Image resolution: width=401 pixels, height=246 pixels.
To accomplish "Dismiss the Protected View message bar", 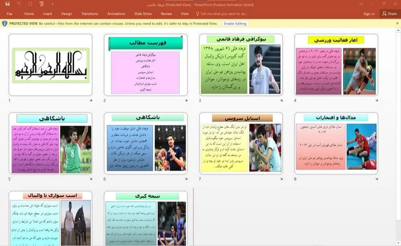I will click(397, 23).
